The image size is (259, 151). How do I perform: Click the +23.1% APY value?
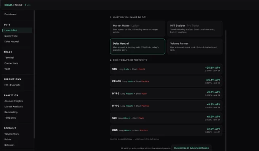(x=213, y=80)
